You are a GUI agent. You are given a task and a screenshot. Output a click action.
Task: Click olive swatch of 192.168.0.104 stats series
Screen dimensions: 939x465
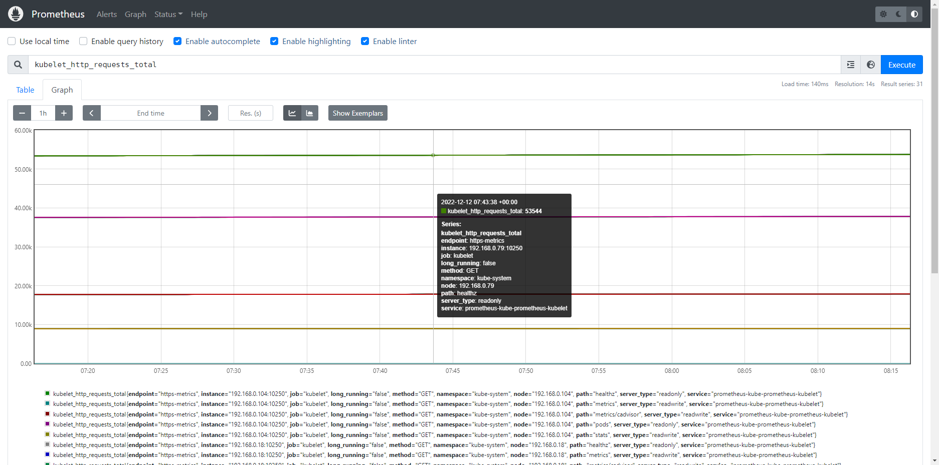click(x=47, y=434)
